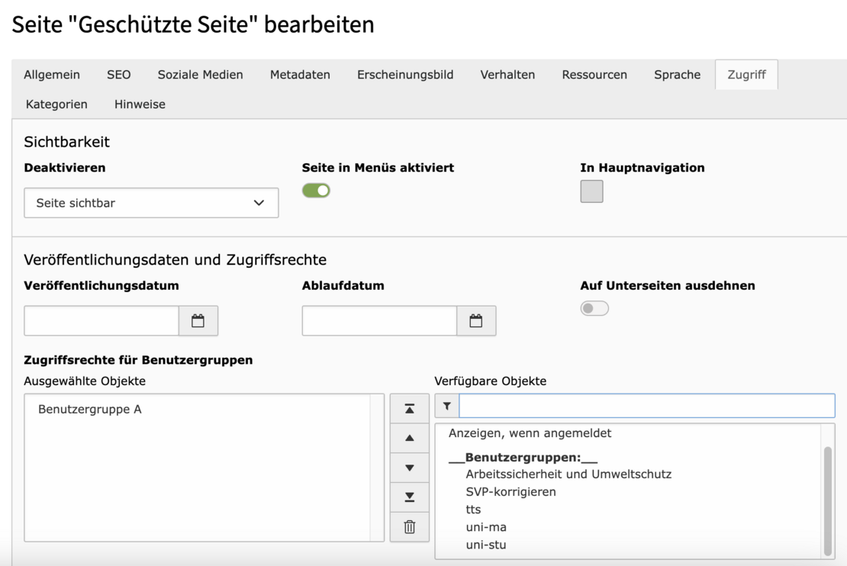Toggle 'Seite in Menüs aktiviert' switch
Image resolution: width=847 pixels, height=566 pixels.
coord(316,191)
